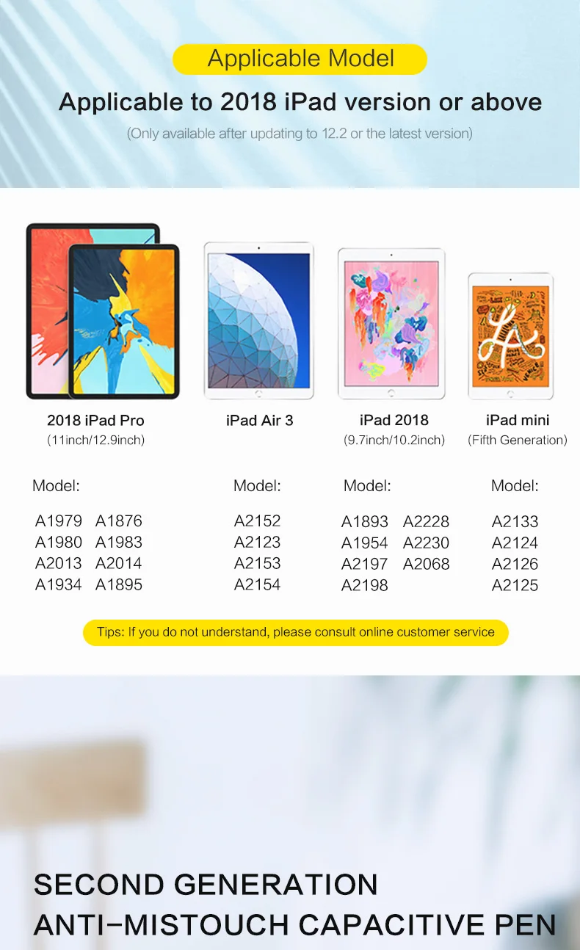The image size is (580, 950).
Task: Click model number A2198
Action: pyautogui.click(x=365, y=586)
